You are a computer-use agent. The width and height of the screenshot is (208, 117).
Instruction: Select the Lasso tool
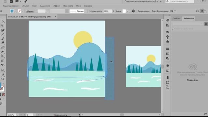click(x=3, y=25)
